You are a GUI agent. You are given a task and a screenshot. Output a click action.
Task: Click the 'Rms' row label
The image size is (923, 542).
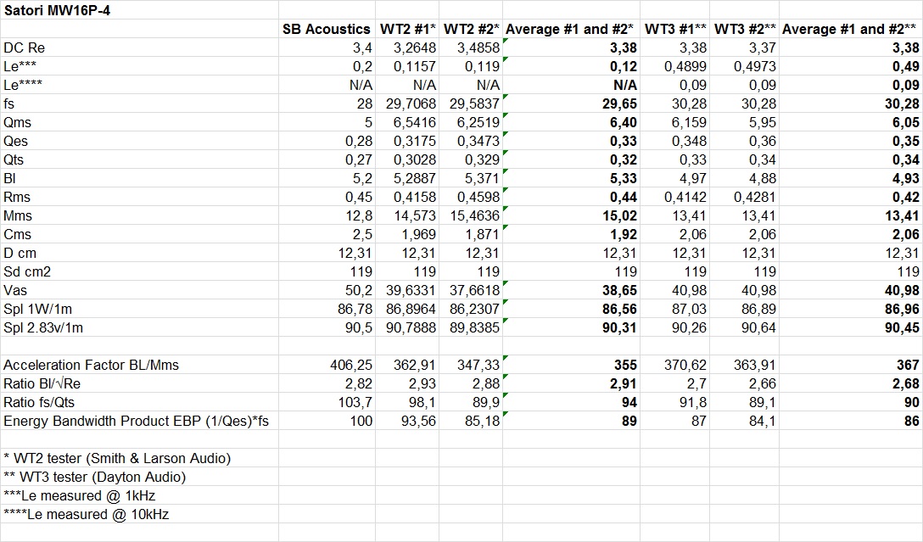17,197
